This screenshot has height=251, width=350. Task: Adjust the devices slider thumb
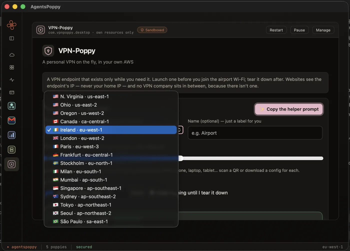tap(181, 158)
